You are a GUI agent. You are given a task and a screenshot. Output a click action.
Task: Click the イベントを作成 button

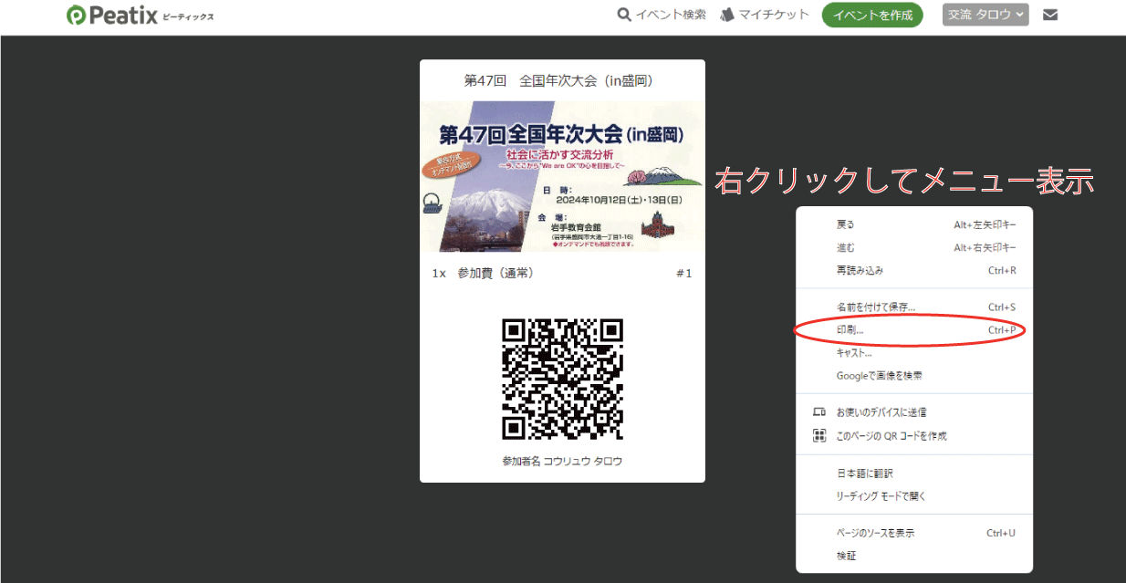pyautogui.click(x=872, y=16)
